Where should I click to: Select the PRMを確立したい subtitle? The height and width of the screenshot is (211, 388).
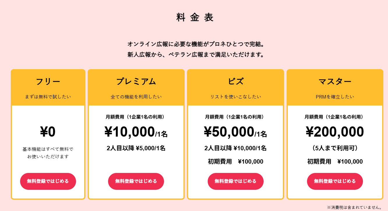click(x=335, y=97)
